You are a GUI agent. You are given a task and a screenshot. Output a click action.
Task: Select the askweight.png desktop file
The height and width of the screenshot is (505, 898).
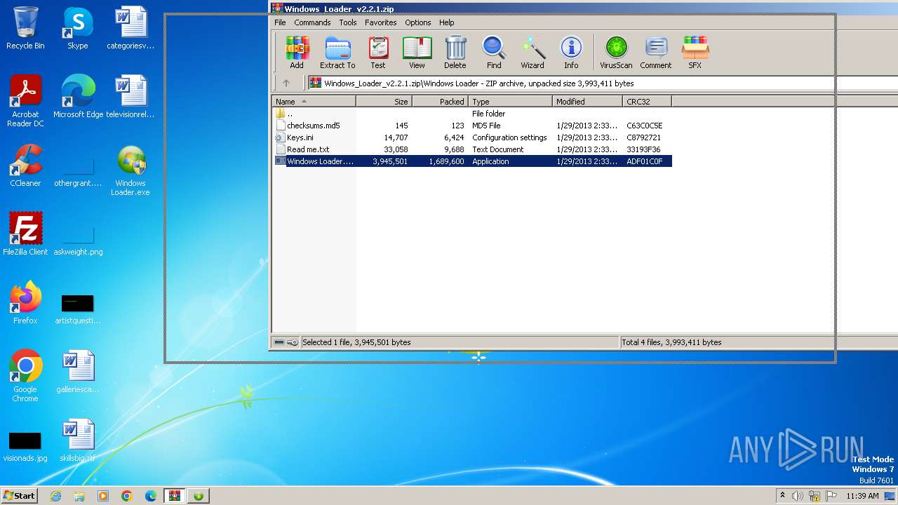pyautogui.click(x=78, y=240)
